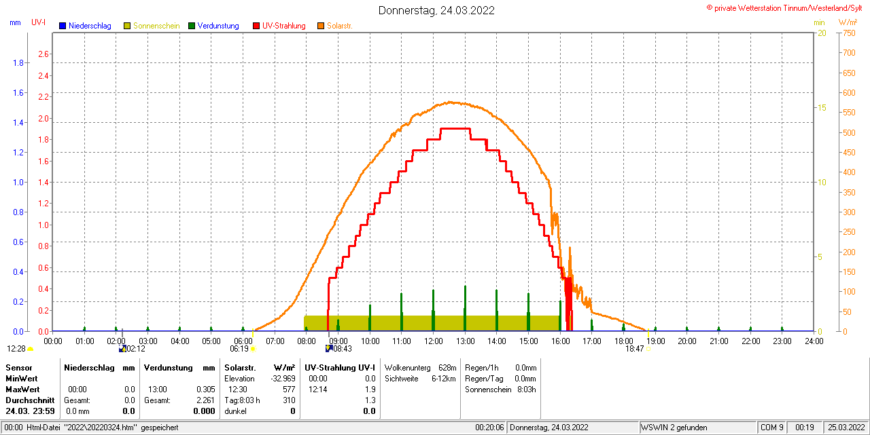
Task: Click the Verdunstung max value 0.305
Action: [x=205, y=389]
